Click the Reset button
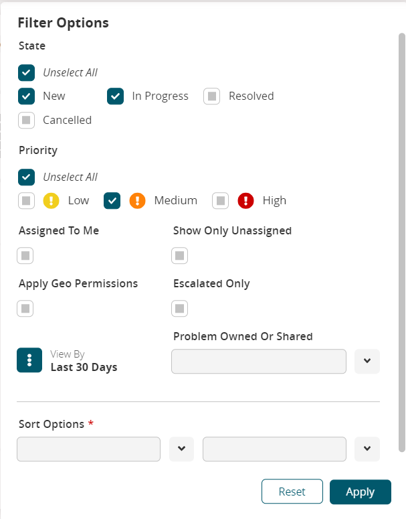This screenshot has height=519, width=406. pyautogui.click(x=292, y=492)
